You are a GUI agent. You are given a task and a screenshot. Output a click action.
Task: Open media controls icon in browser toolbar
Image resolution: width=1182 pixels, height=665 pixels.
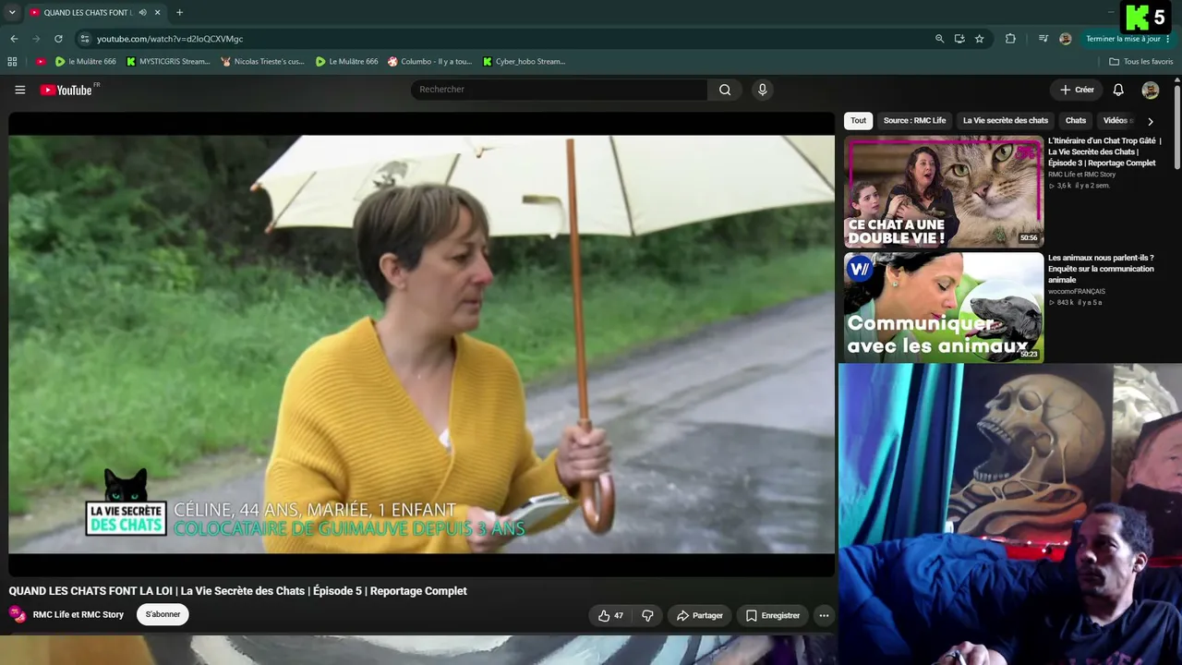[x=1043, y=39]
